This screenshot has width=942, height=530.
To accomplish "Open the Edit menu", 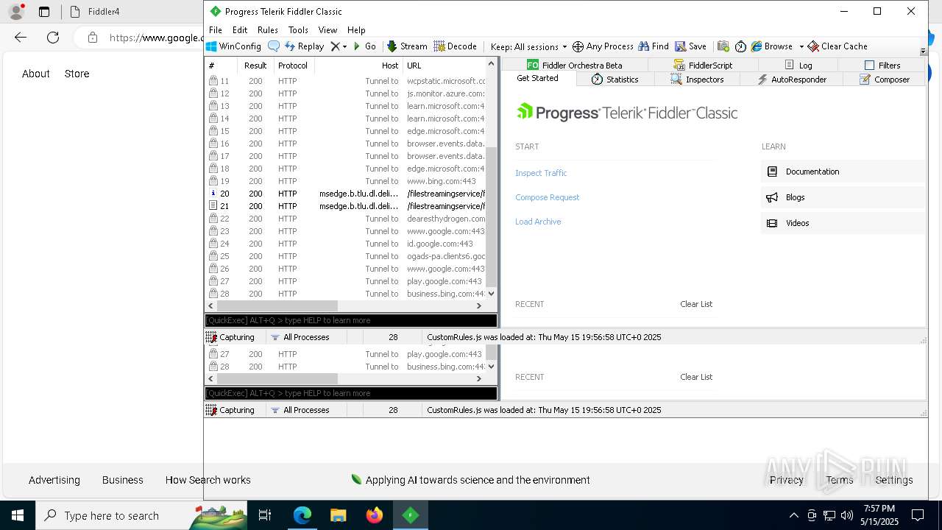I will coord(240,30).
